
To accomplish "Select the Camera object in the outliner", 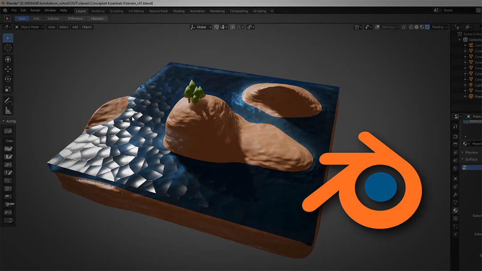I will [477, 45].
